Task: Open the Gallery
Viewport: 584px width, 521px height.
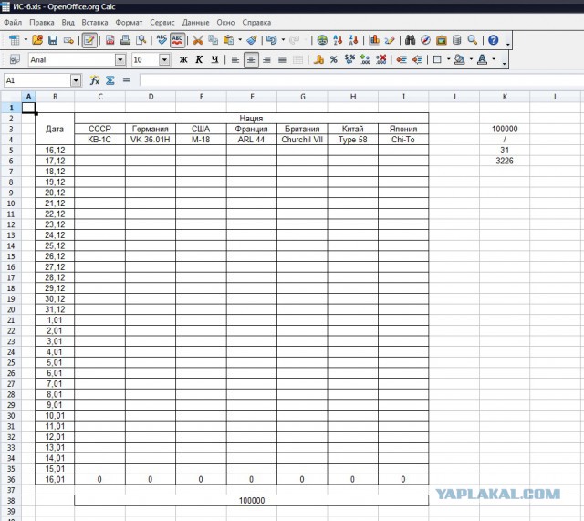Action: [x=442, y=40]
